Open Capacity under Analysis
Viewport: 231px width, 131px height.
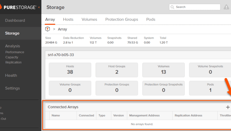coord(12,57)
